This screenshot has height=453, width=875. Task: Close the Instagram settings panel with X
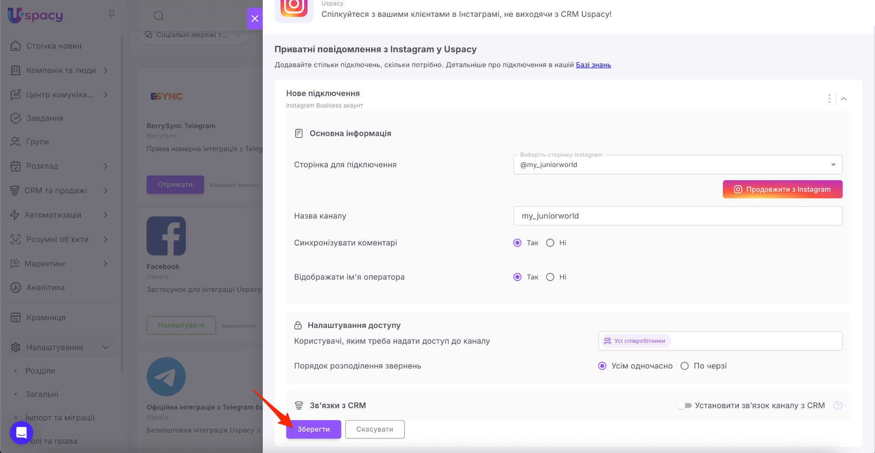click(x=255, y=18)
